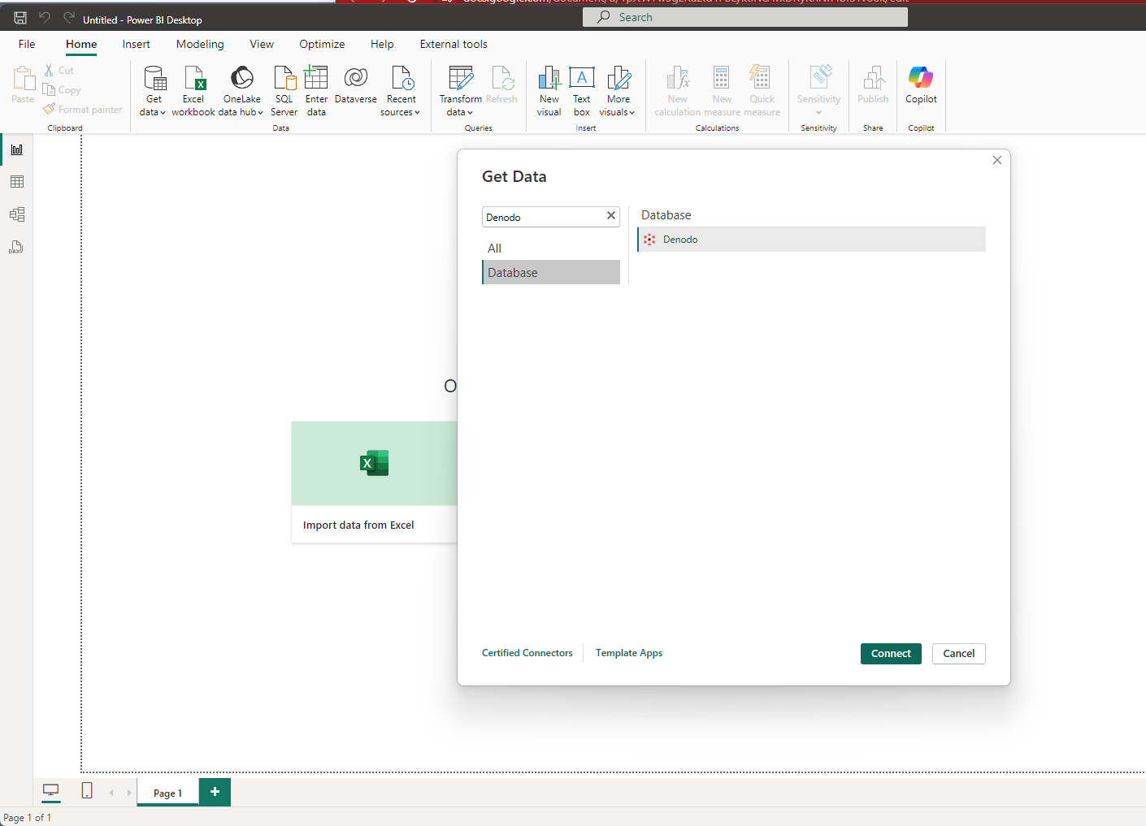The image size is (1146, 826).
Task: Switch to desktop layout icon
Action: (x=50, y=791)
